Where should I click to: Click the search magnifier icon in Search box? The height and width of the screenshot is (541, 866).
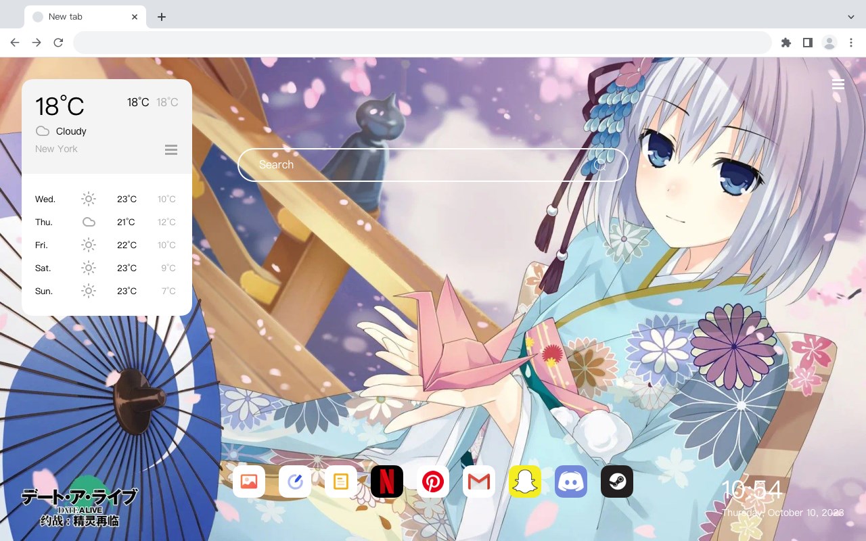[x=599, y=165]
